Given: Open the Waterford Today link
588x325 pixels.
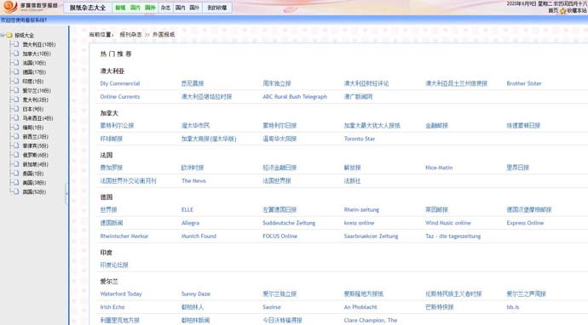Looking at the screenshot, I should (121, 294).
